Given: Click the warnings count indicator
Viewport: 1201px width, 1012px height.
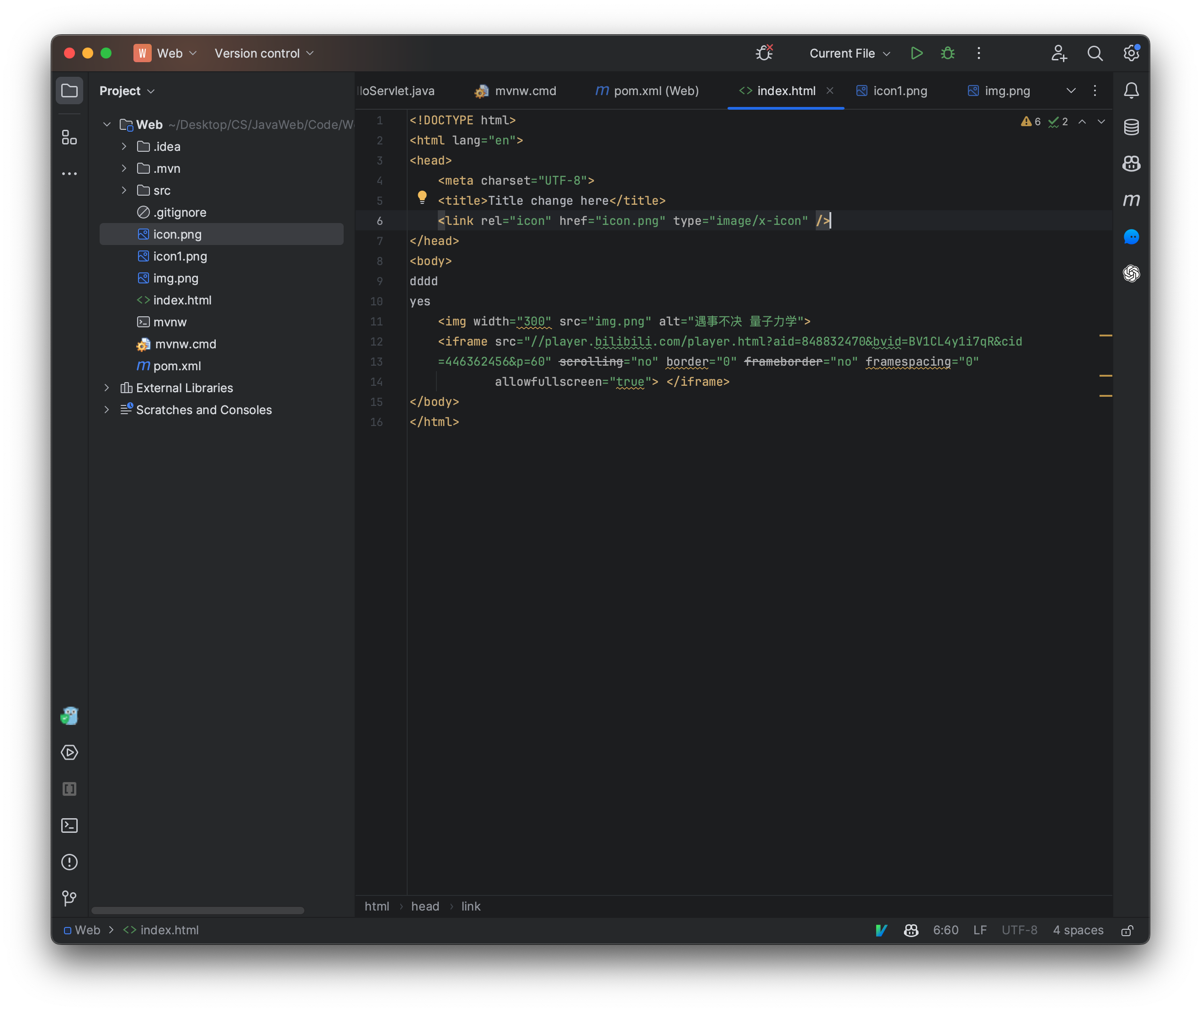Looking at the screenshot, I should (x=1031, y=122).
